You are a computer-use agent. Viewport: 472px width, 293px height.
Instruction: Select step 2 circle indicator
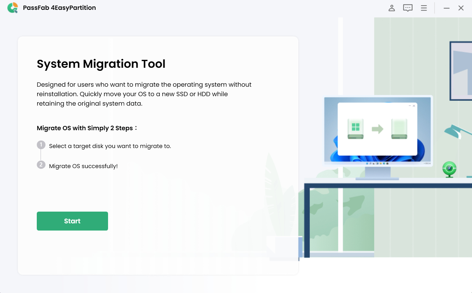click(x=41, y=165)
